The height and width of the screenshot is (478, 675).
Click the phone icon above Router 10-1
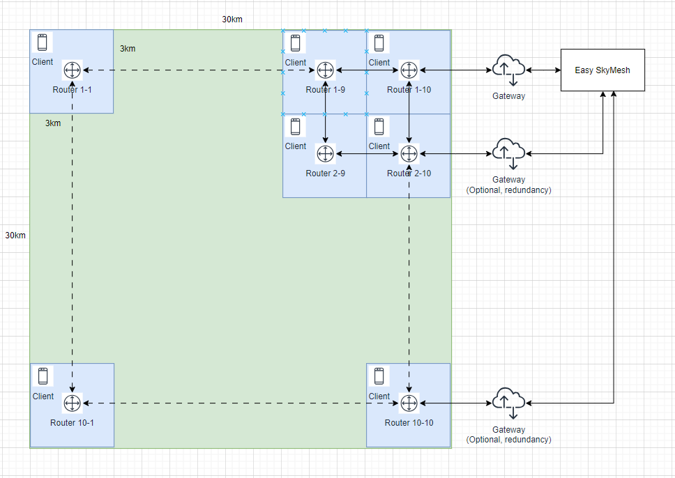43,376
